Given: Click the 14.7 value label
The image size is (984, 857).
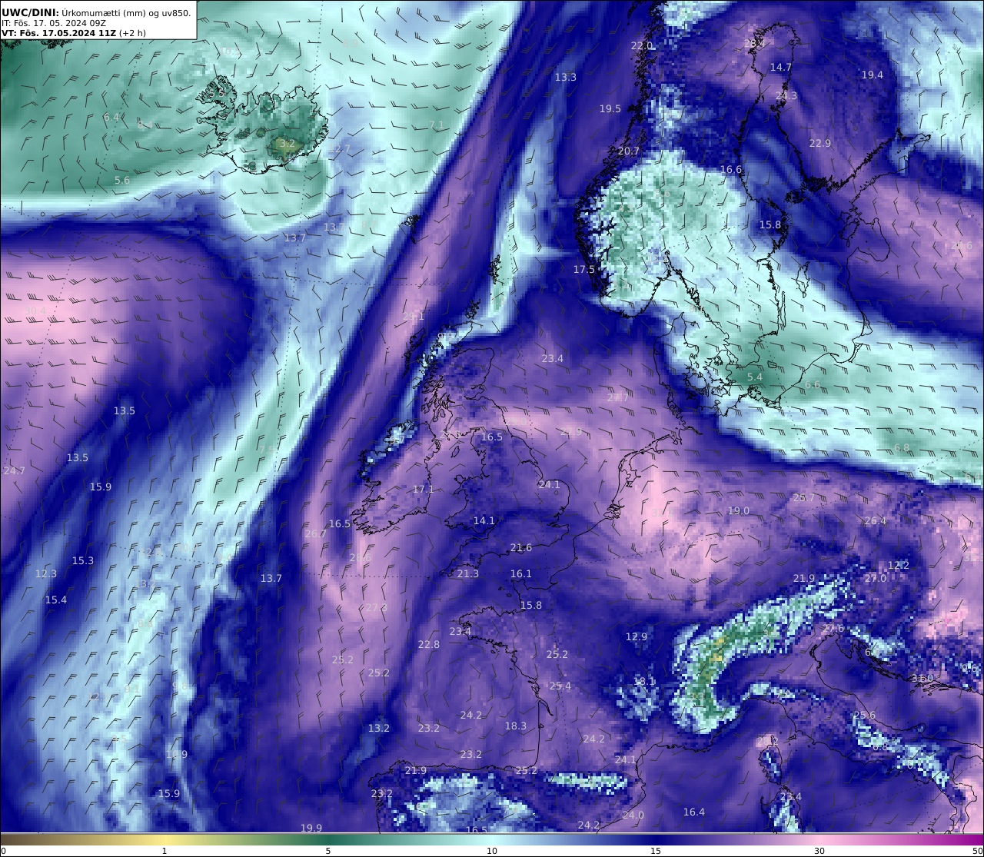Looking at the screenshot, I should point(781,68).
